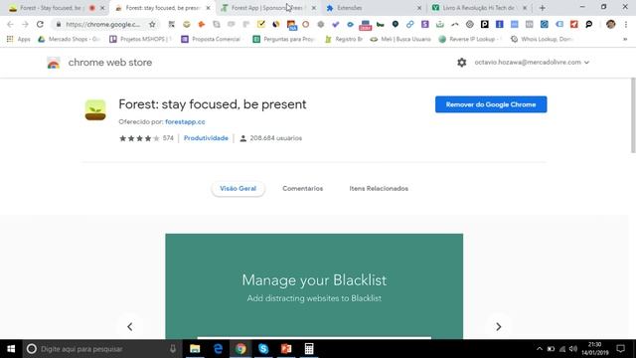The height and width of the screenshot is (358, 636).
Task: Open Reverse IP Lookup bookmark
Action: click(x=470, y=39)
